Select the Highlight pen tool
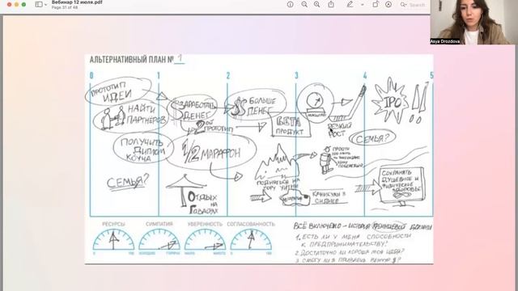The image size is (518, 291). click(350, 5)
